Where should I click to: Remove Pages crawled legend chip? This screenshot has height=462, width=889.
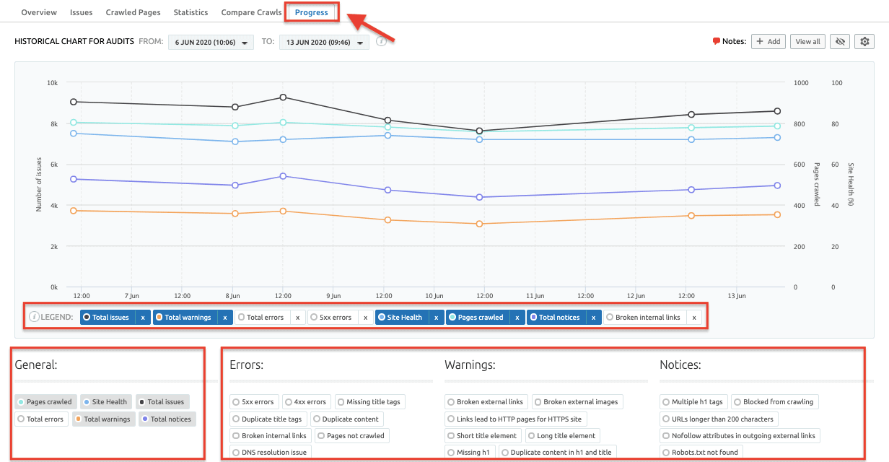pos(517,318)
